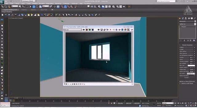The width and height of the screenshot is (197, 111).
Task: Click Configure Modifier Sets icon
Action: click(x=194, y=40)
